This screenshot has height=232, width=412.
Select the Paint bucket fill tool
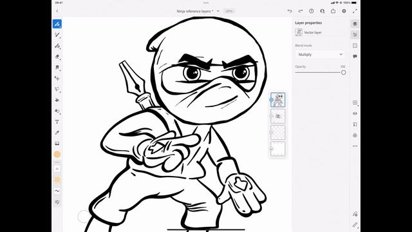pyautogui.click(x=57, y=100)
